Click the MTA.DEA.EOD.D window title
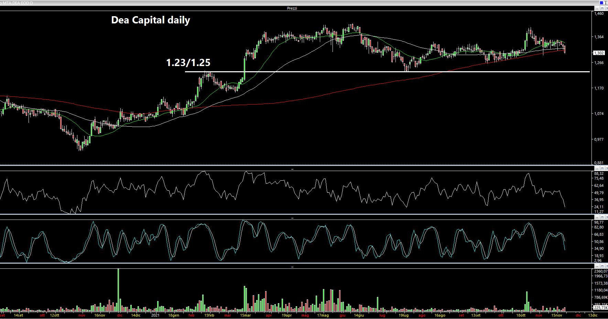608x319 pixels. click(x=18, y=3)
